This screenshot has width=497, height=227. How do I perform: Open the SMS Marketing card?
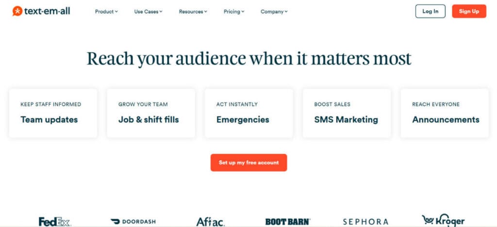tap(347, 113)
